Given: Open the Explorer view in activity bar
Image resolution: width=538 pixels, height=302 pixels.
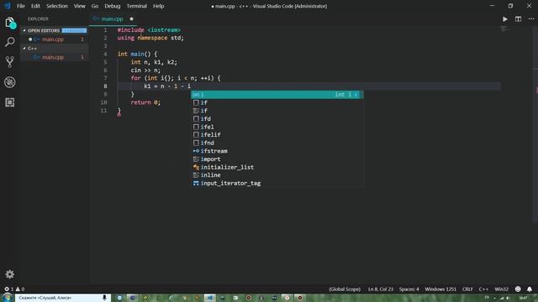Looking at the screenshot, I should [10, 23].
